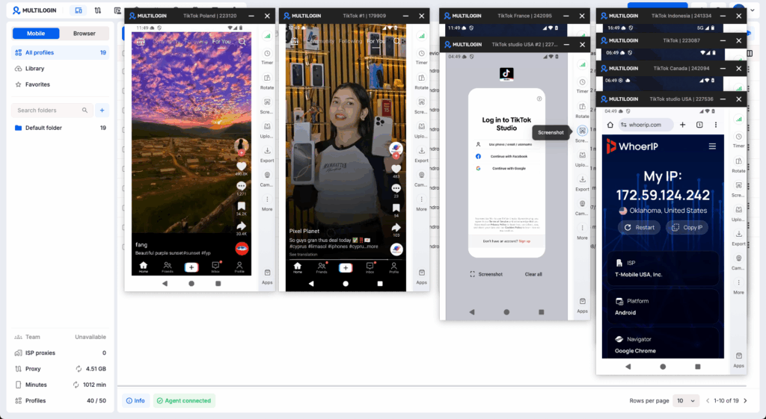Add a new folder with plus button
Screen dimensions: 766x419
pyautogui.click(x=102, y=111)
